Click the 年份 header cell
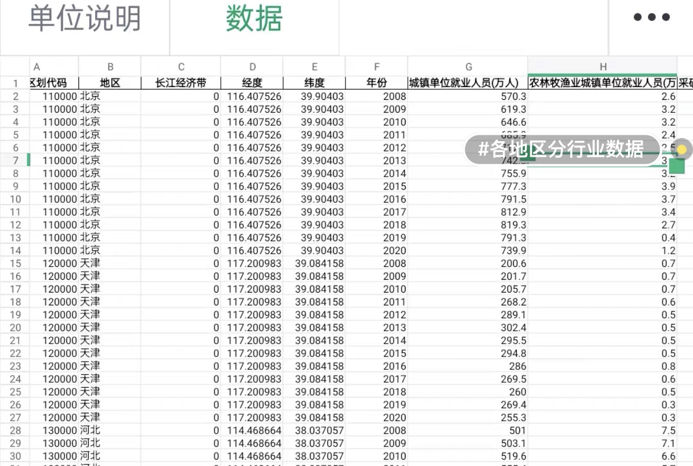693x466 pixels. pos(377,83)
